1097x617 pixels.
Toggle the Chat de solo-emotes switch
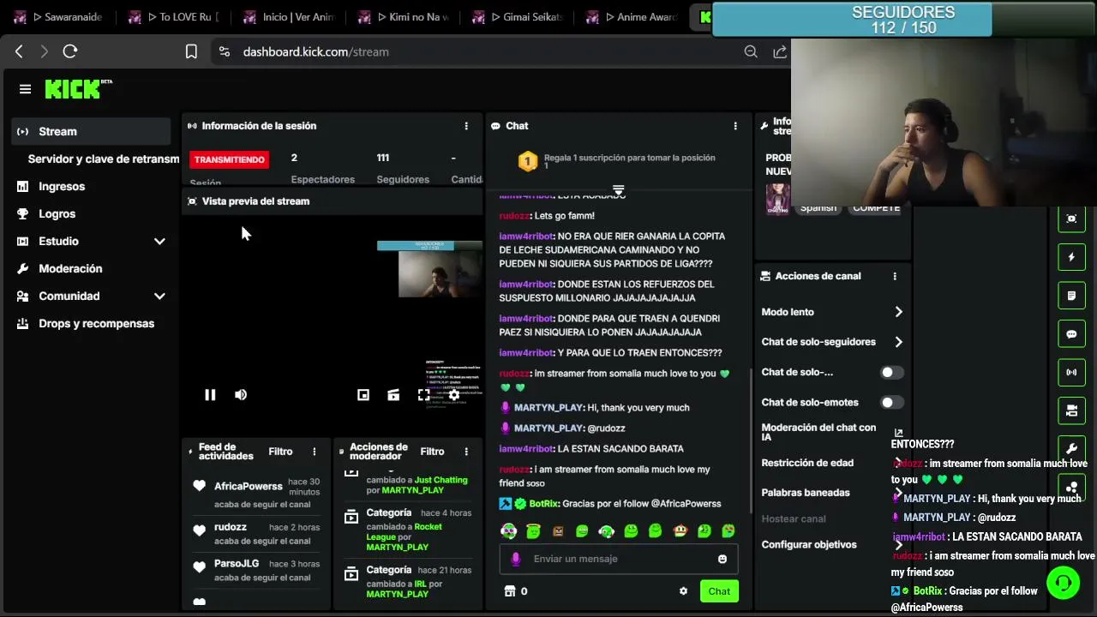click(891, 402)
